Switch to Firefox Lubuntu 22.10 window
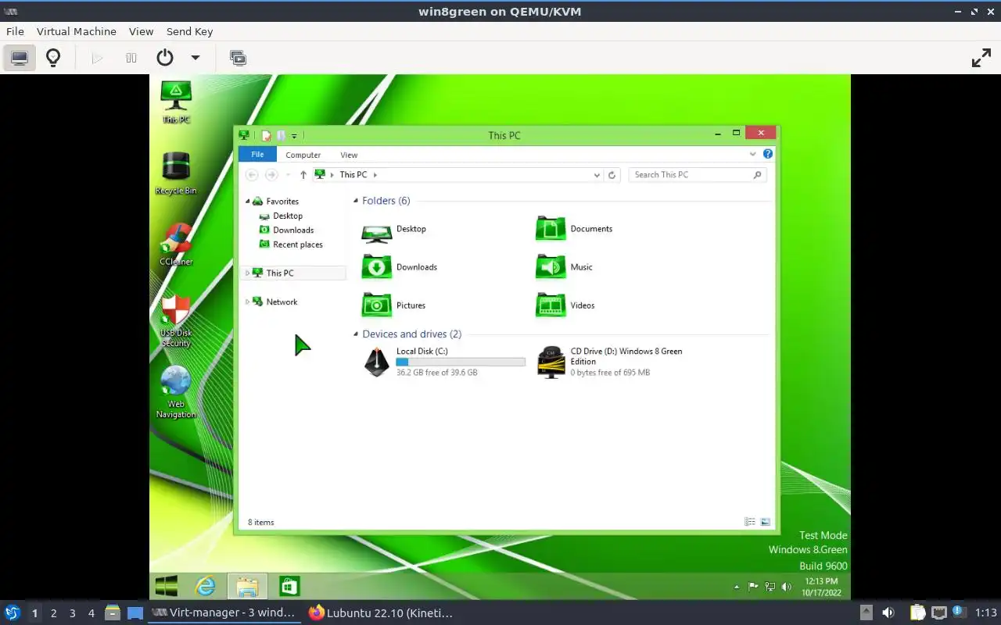The width and height of the screenshot is (1001, 625). click(x=382, y=613)
